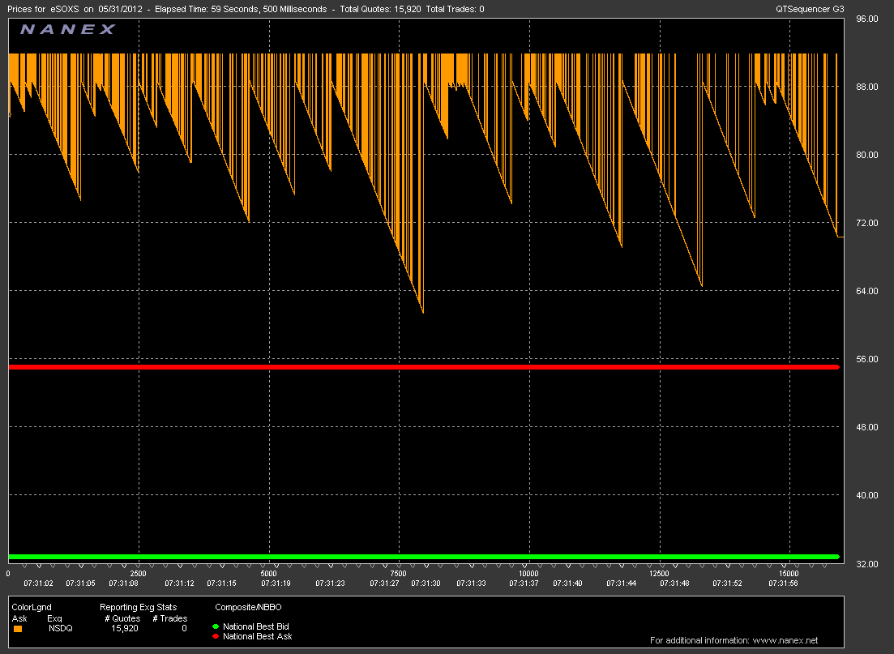The image size is (894, 654).
Task: Click the 07:31:30 time marker
Action: pos(425,583)
